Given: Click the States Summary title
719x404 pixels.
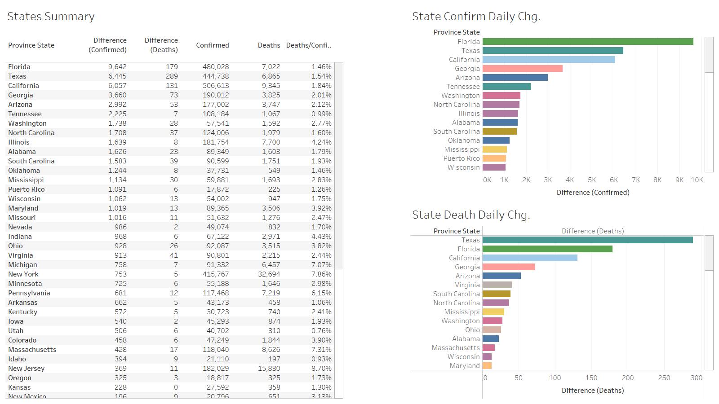Looking at the screenshot, I should [51, 17].
